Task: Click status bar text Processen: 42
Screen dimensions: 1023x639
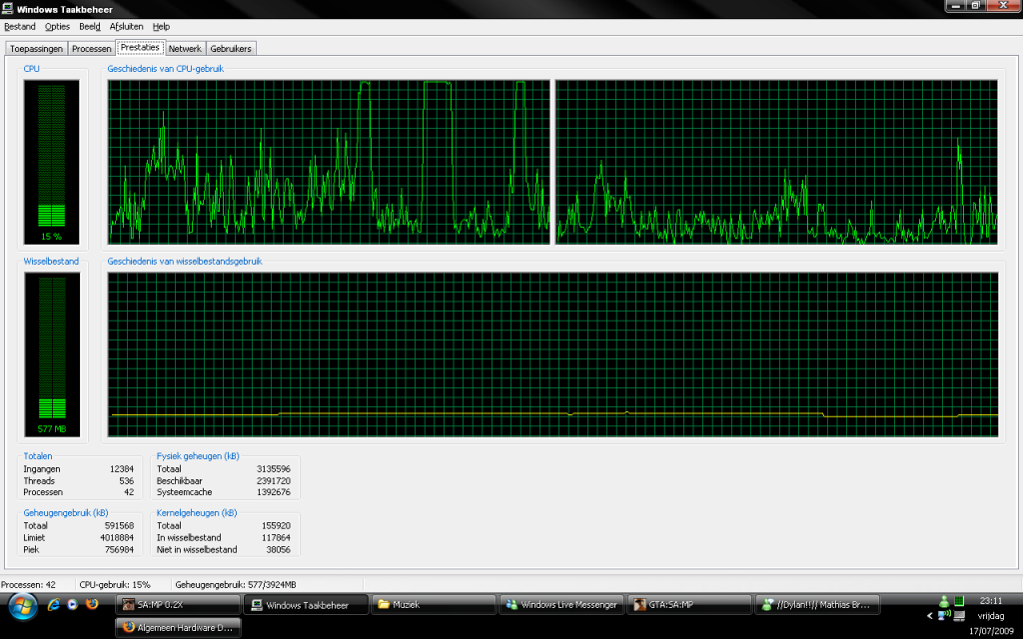Action: tap(29, 585)
